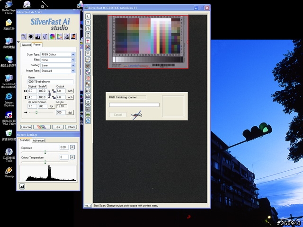Reset Colour Temperature with its reset button

72,157
